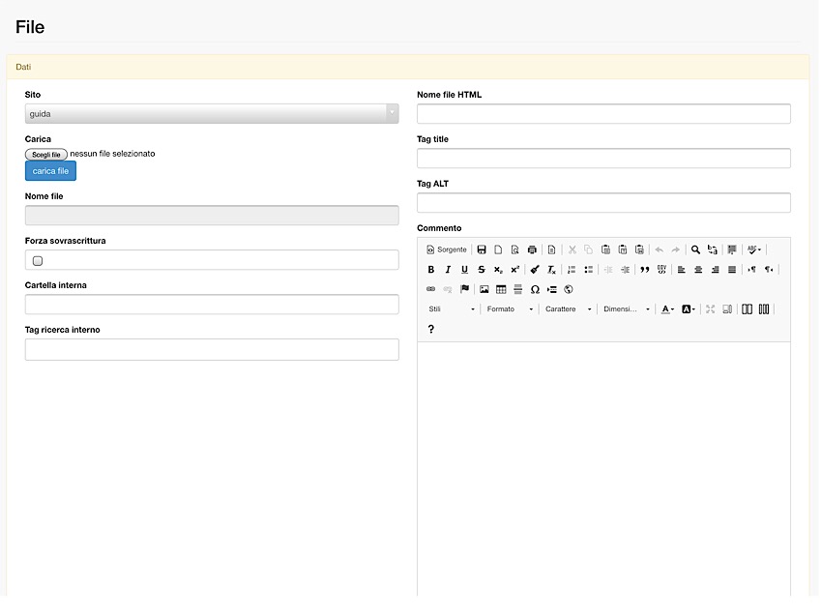Insert a table using the table icon
Screen dimensions: 822x616
(501, 289)
